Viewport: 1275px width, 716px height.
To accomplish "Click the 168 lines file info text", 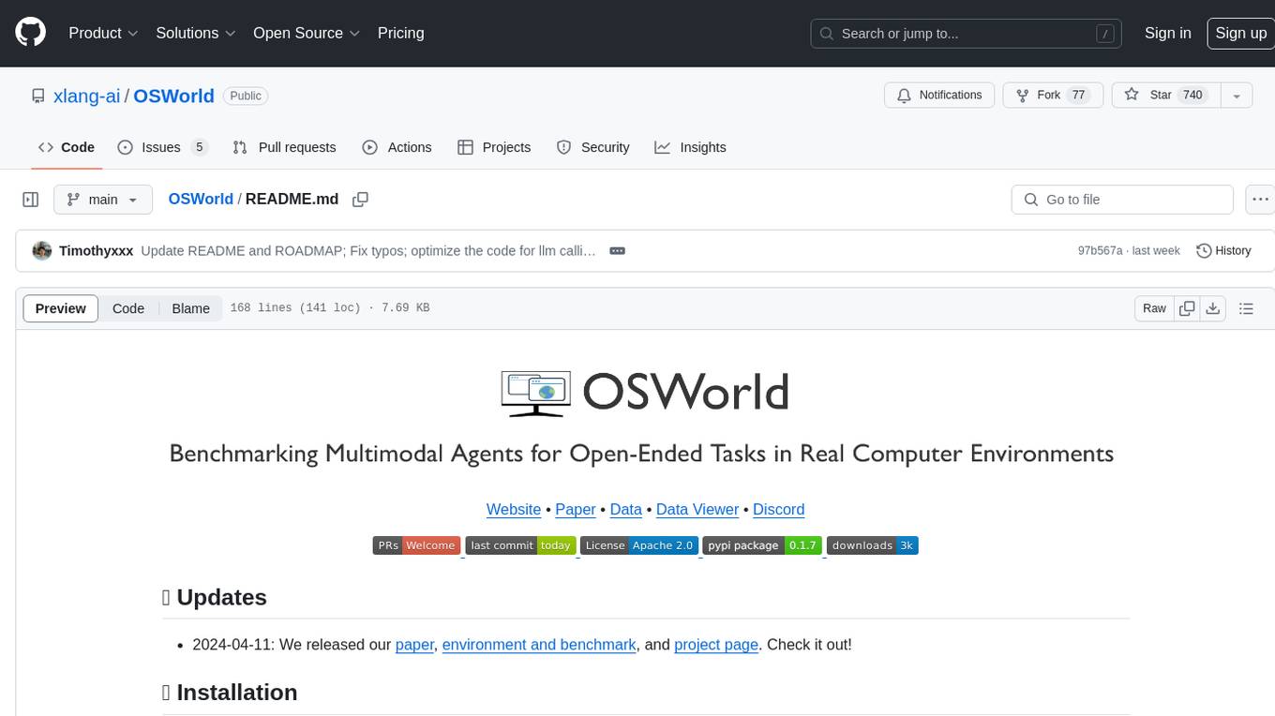I will pos(329,308).
